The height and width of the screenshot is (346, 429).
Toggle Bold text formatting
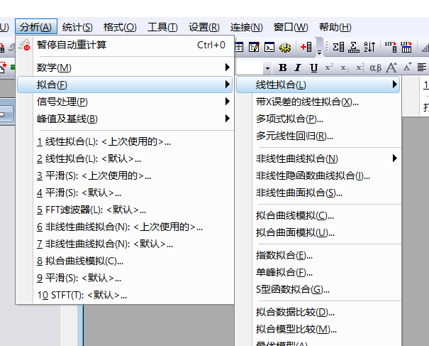(x=283, y=67)
